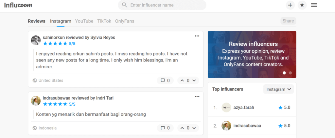Upvote the indrasubawaa review
This screenshot has height=138, width=335.
(x=182, y=128)
